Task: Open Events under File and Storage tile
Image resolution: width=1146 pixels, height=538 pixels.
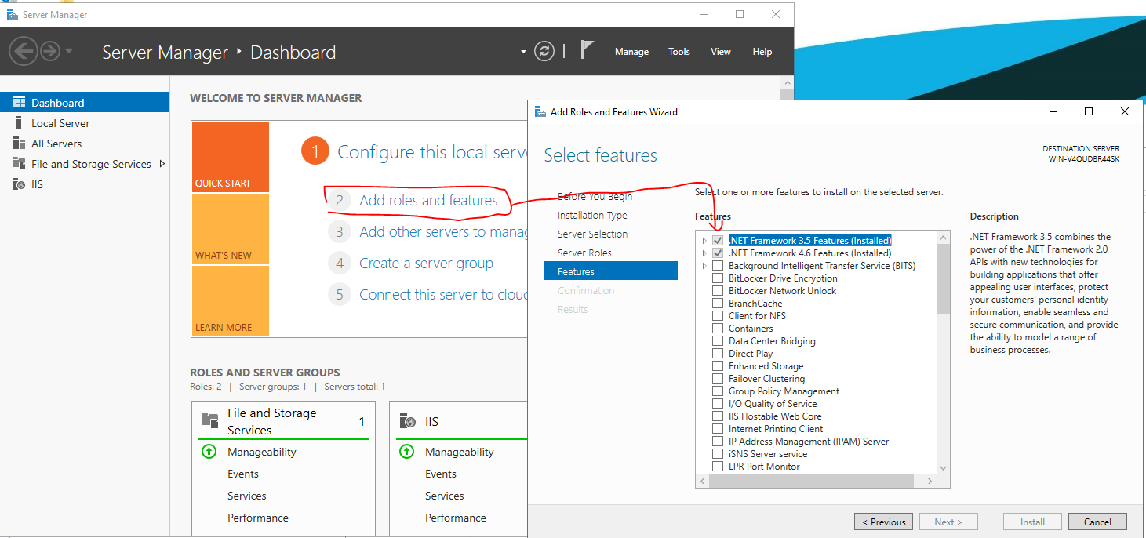Action: coord(243,474)
